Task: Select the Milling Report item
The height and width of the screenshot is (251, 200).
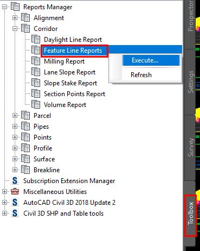Action: coord(64,61)
